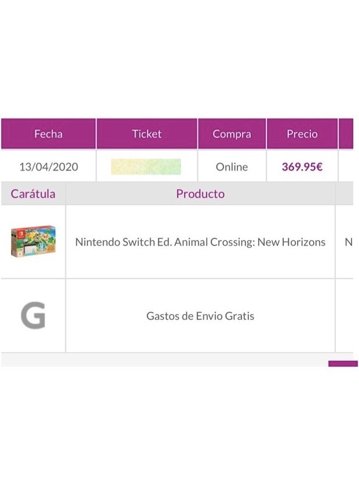Select the Ticket column header
The image size is (359, 479).
(x=146, y=134)
